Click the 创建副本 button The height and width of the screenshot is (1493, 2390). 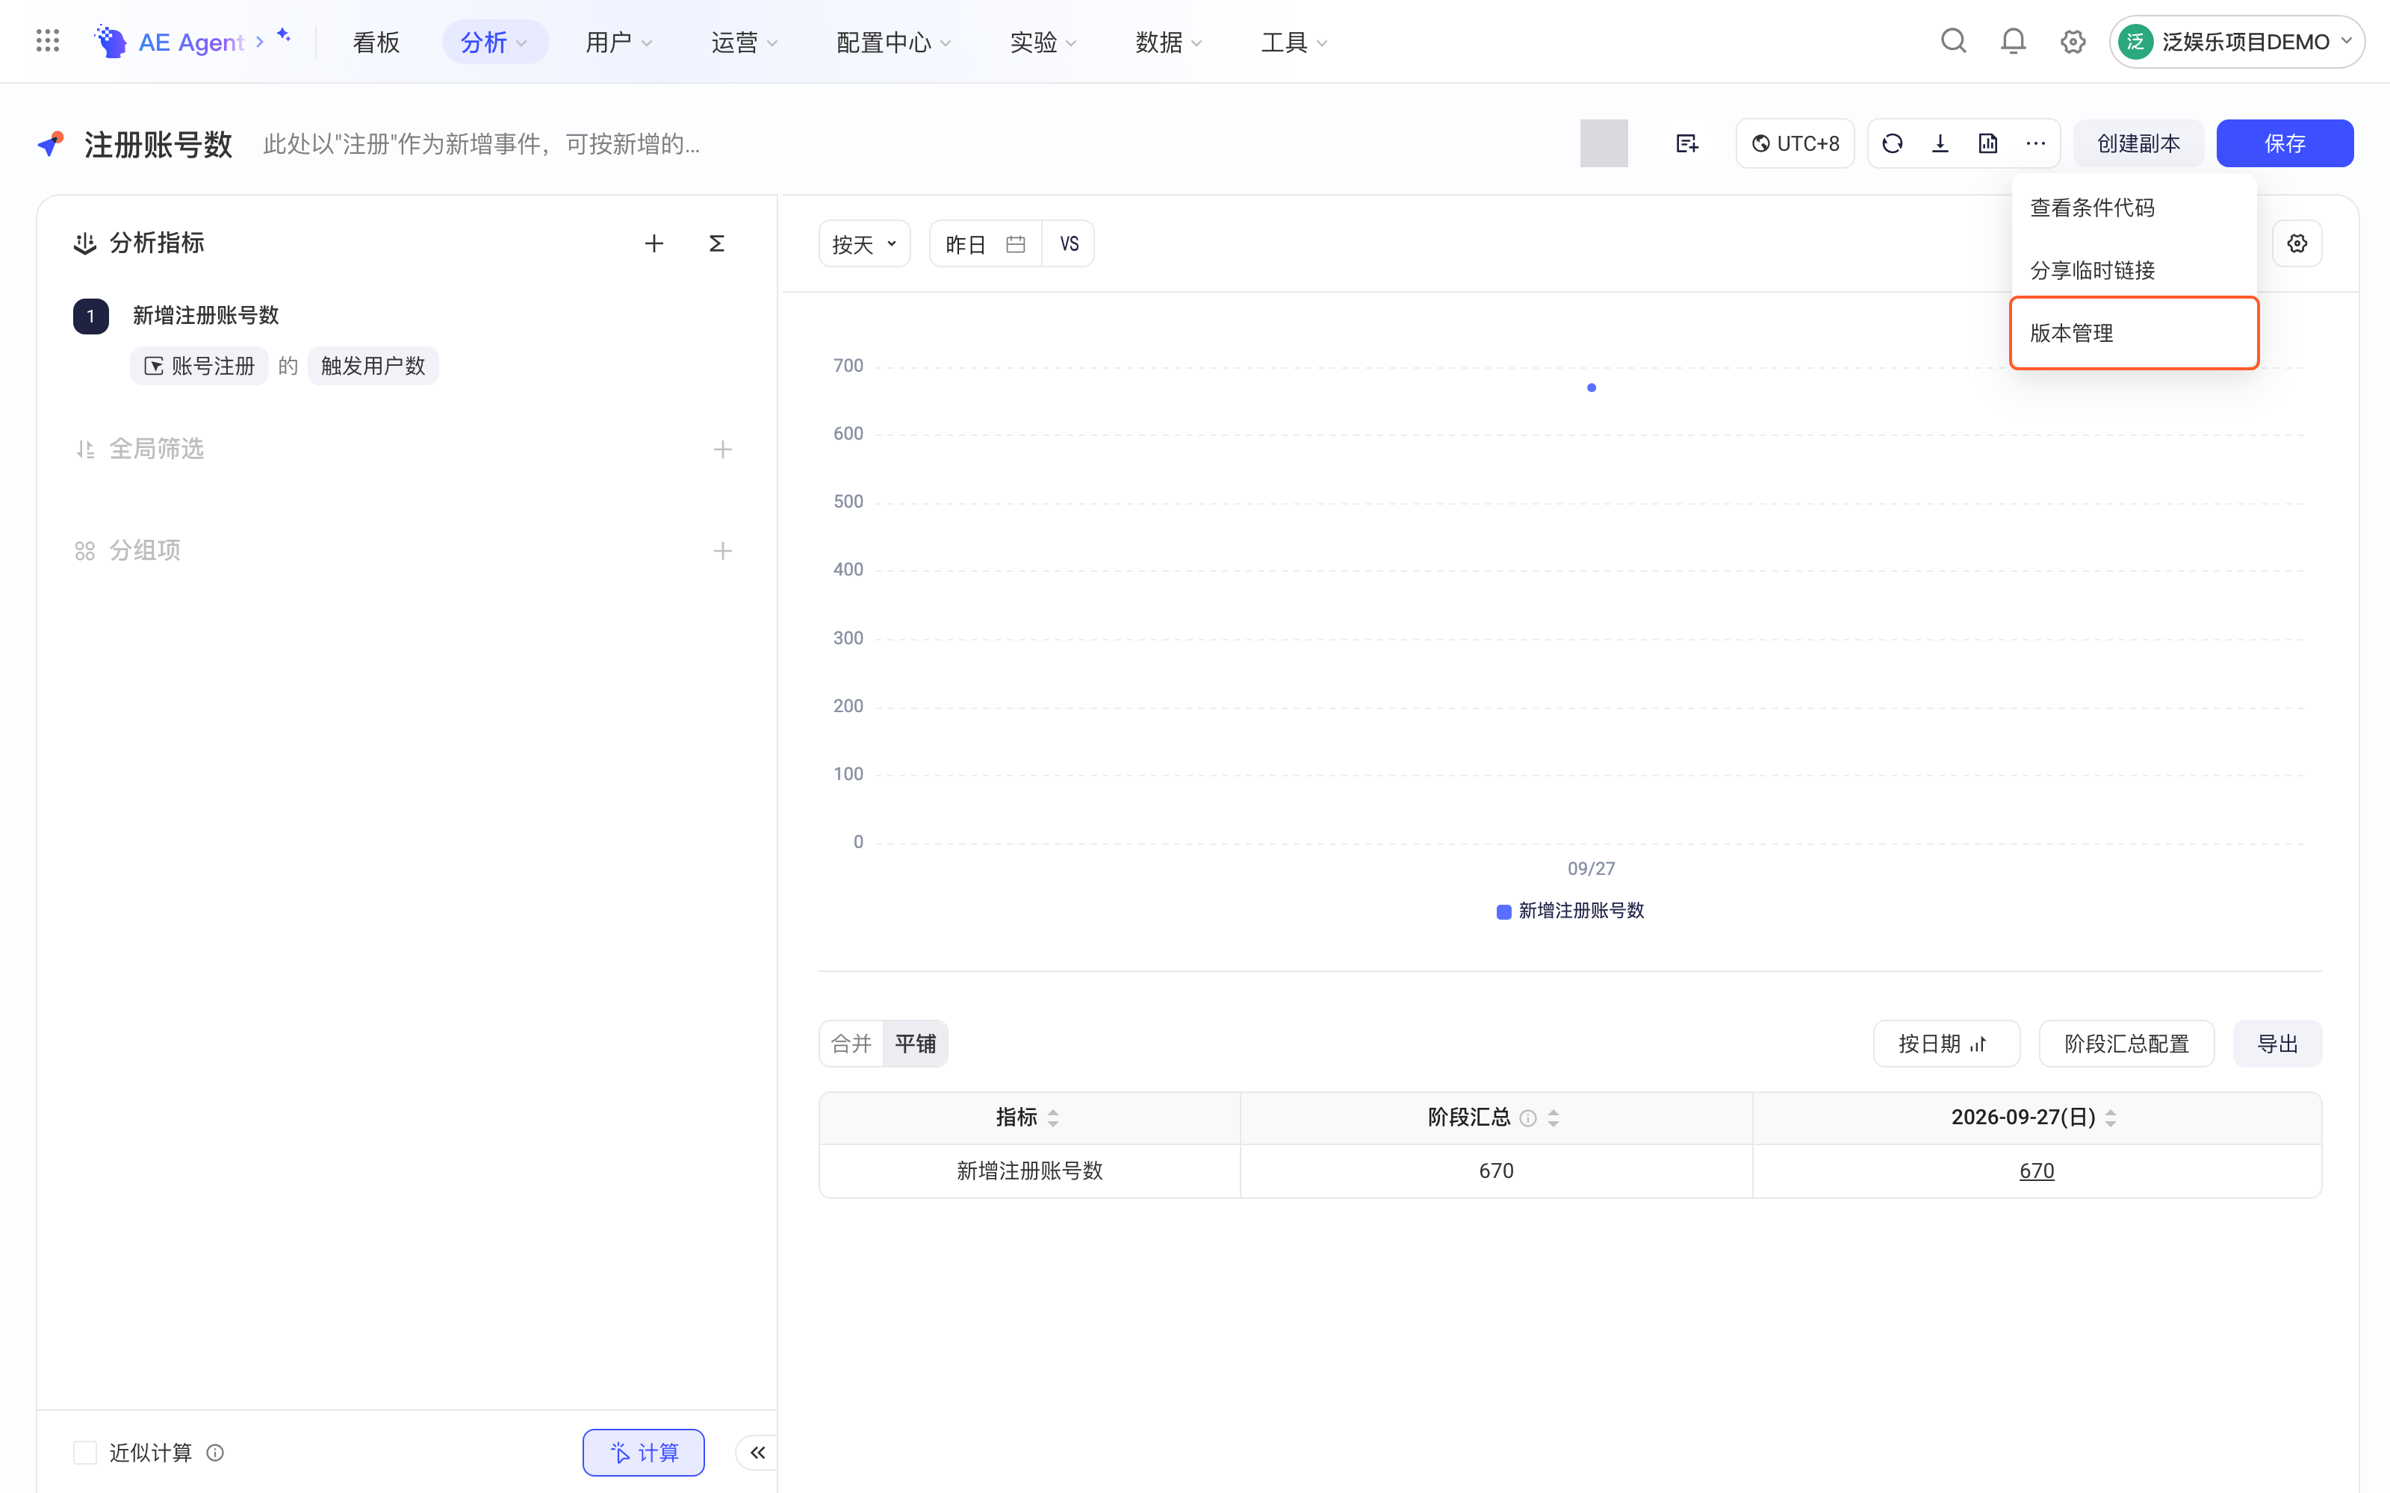2138,144
